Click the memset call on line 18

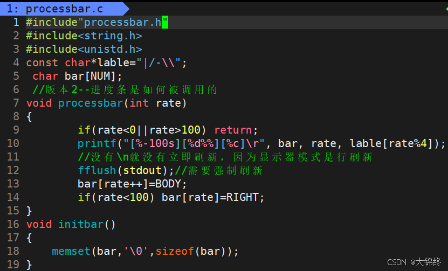pyautogui.click(x=71, y=251)
